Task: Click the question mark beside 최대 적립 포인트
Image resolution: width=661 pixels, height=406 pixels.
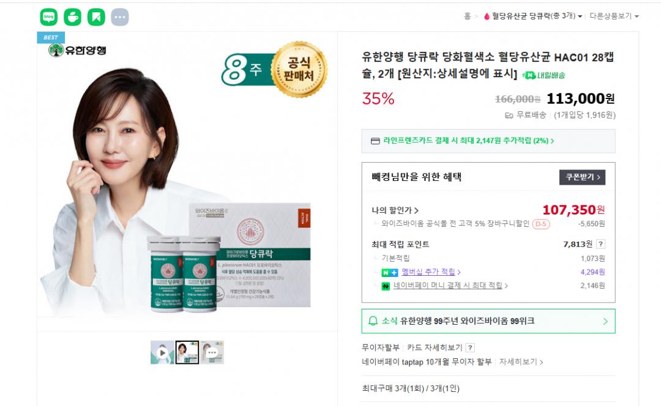Action: [x=601, y=244]
